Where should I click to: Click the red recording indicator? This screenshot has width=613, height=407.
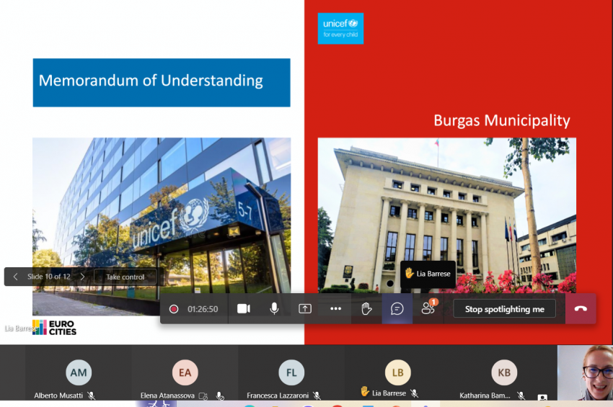[174, 309]
